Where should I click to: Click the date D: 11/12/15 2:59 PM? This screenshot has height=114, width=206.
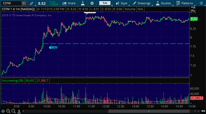tap(51, 9)
